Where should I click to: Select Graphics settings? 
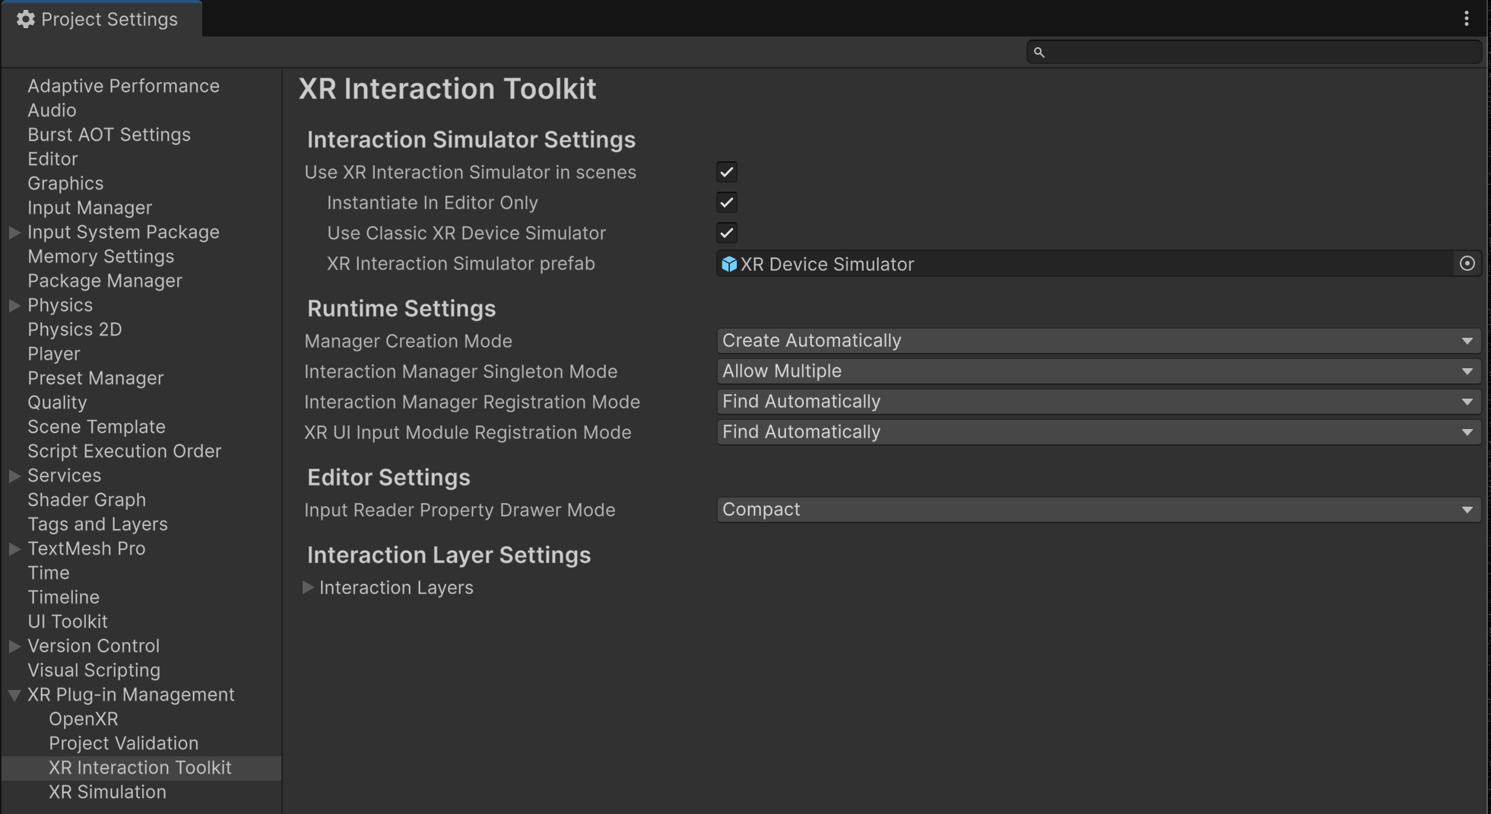pyautogui.click(x=65, y=183)
